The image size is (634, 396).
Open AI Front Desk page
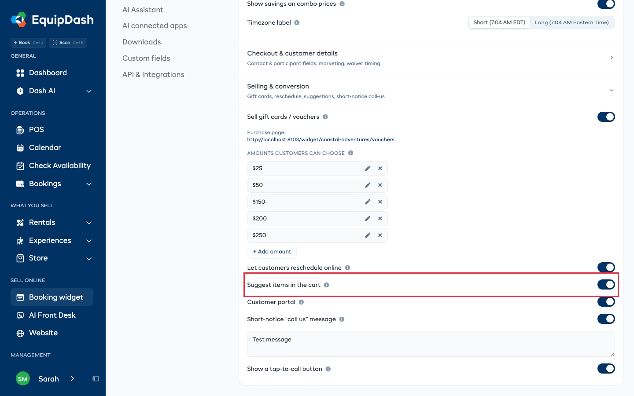[52, 315]
